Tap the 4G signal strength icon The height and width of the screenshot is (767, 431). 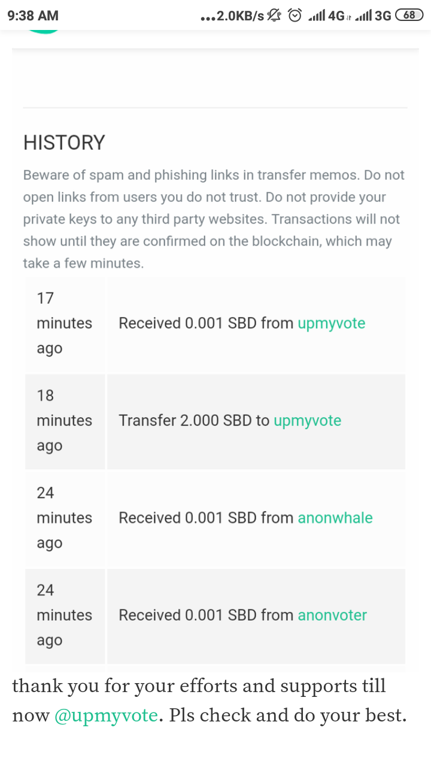point(326,16)
